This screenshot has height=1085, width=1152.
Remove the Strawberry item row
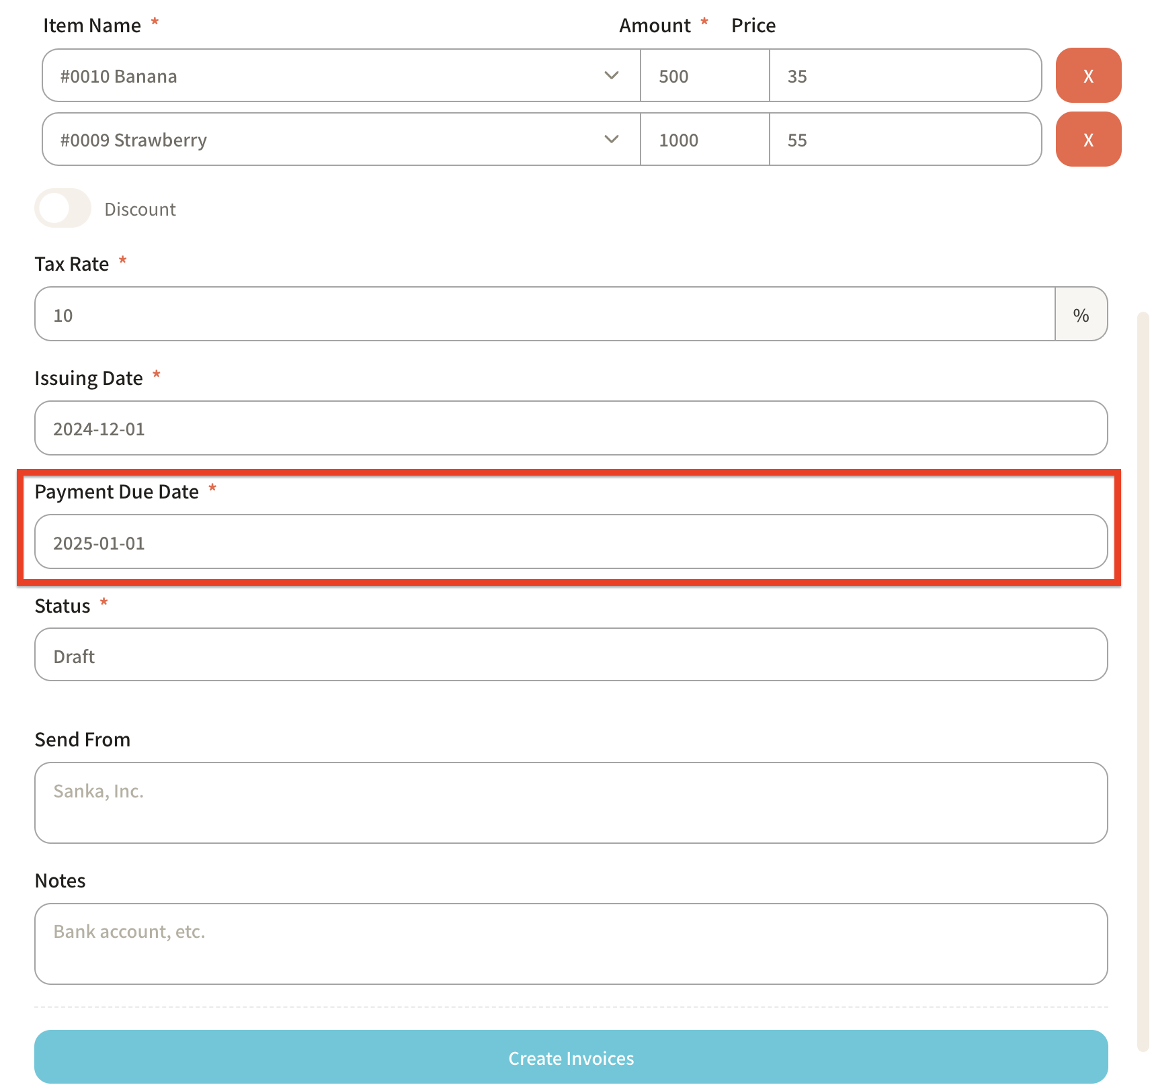1087,139
